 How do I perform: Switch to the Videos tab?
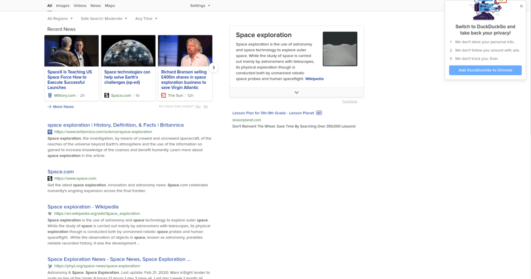tap(80, 6)
